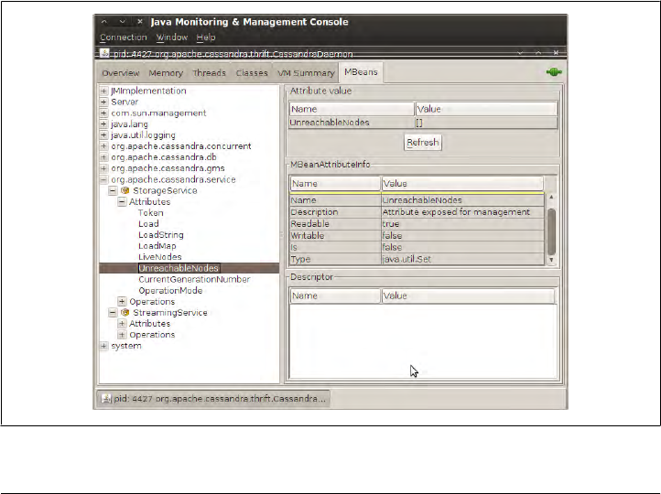The height and width of the screenshot is (494, 661).
Task: Select the UnreachableNodes attribute
Action: [x=179, y=268]
